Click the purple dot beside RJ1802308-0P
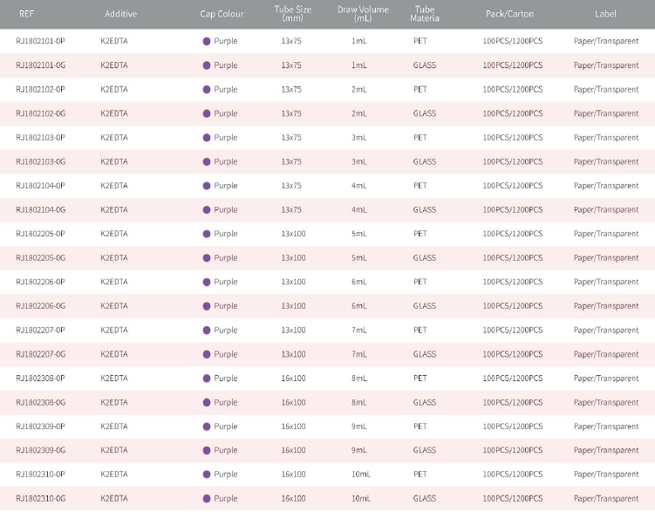655x512 pixels. click(206, 379)
